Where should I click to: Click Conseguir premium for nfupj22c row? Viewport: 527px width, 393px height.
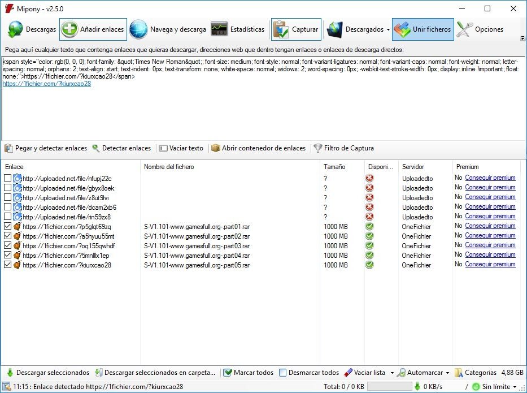click(x=490, y=178)
